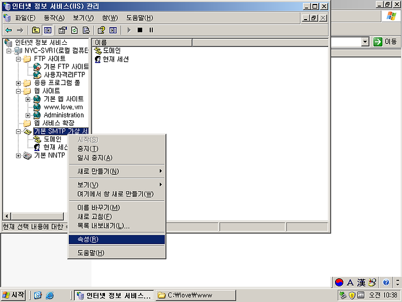Collapse the FTP 사이트 folder
Screen dimensions: 402x302
click(18, 59)
